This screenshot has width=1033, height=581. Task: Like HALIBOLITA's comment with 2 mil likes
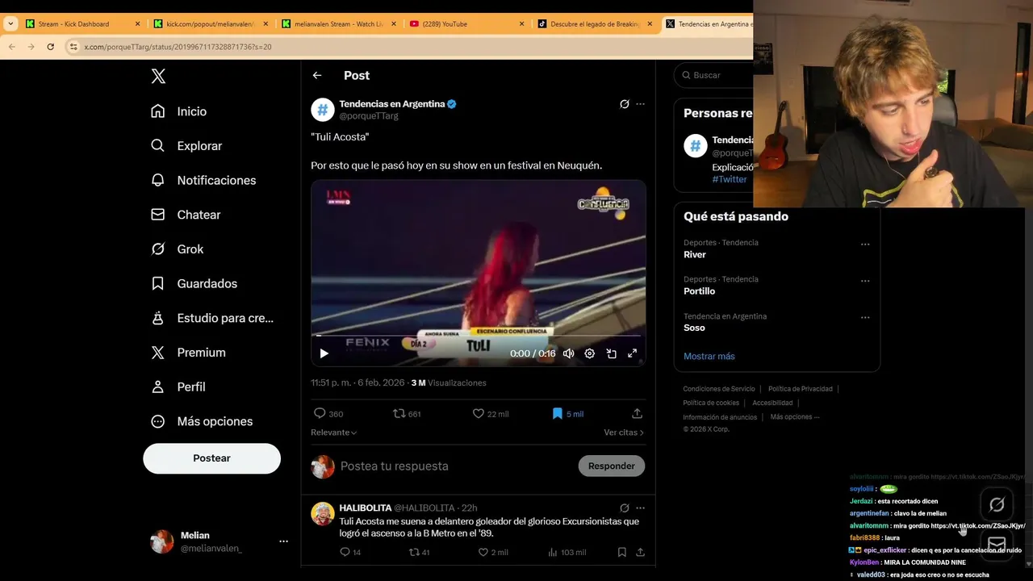(493, 552)
